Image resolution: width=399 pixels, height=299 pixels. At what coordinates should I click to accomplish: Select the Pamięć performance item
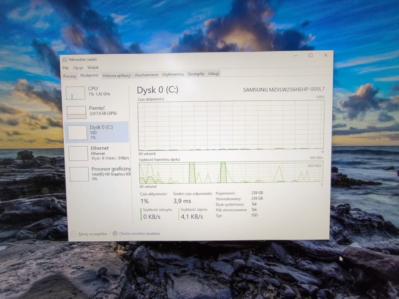pos(97,112)
